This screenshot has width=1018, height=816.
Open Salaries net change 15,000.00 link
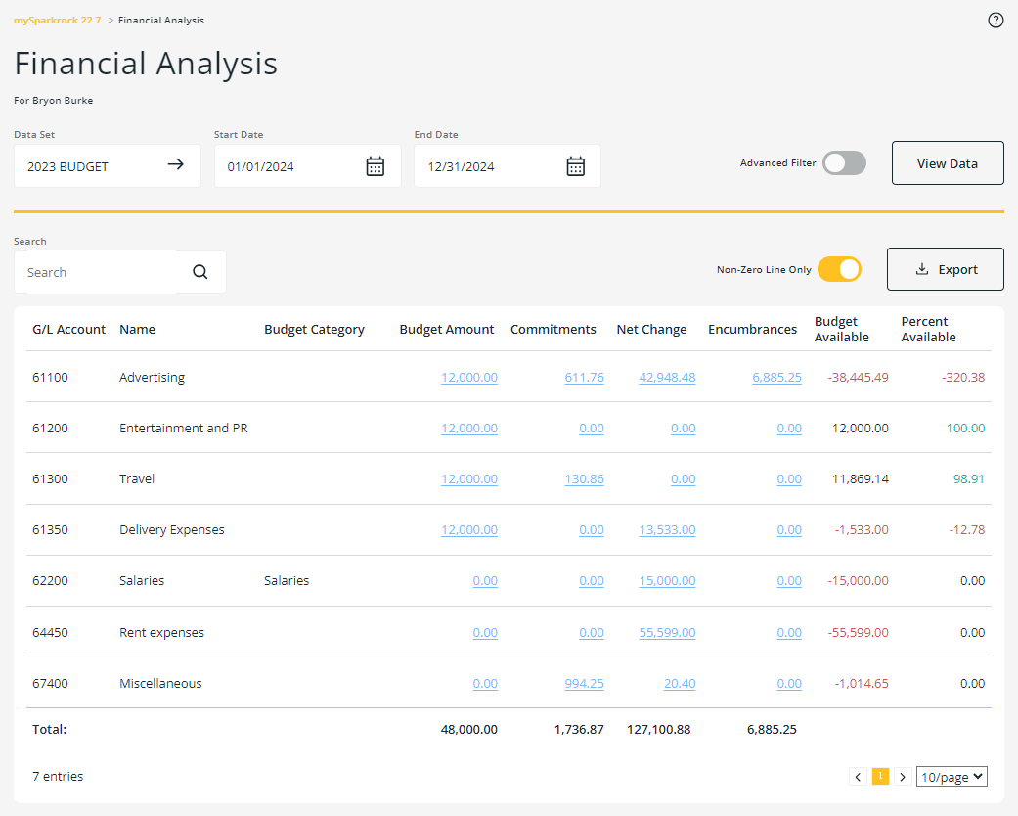click(667, 580)
